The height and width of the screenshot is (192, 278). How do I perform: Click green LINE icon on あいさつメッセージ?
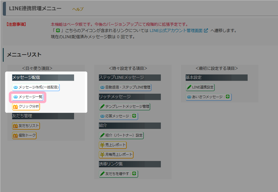pyautogui.click(x=228, y=96)
